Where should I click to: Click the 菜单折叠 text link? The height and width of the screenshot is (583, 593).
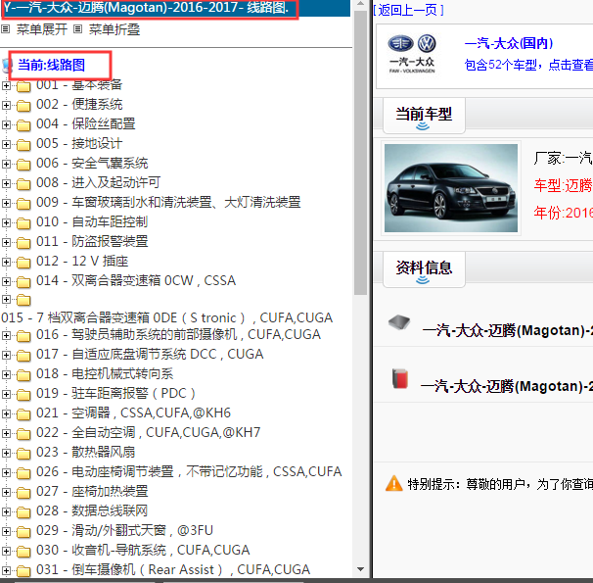click(114, 29)
